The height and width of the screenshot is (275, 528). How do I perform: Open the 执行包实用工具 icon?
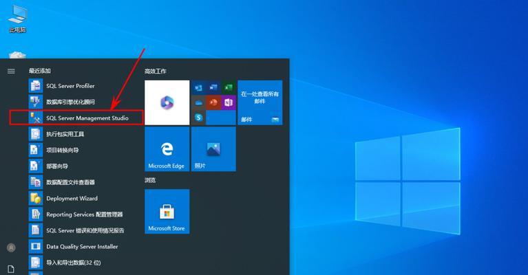[36, 134]
